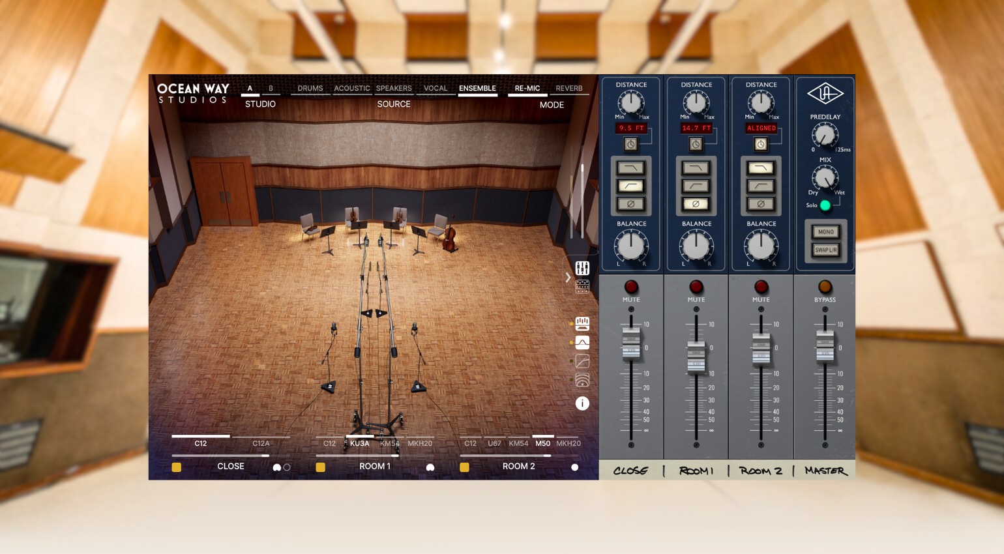Toggle the yellow Room 1 enable square
Viewport: 1004px width, 554px height.
coord(320,467)
